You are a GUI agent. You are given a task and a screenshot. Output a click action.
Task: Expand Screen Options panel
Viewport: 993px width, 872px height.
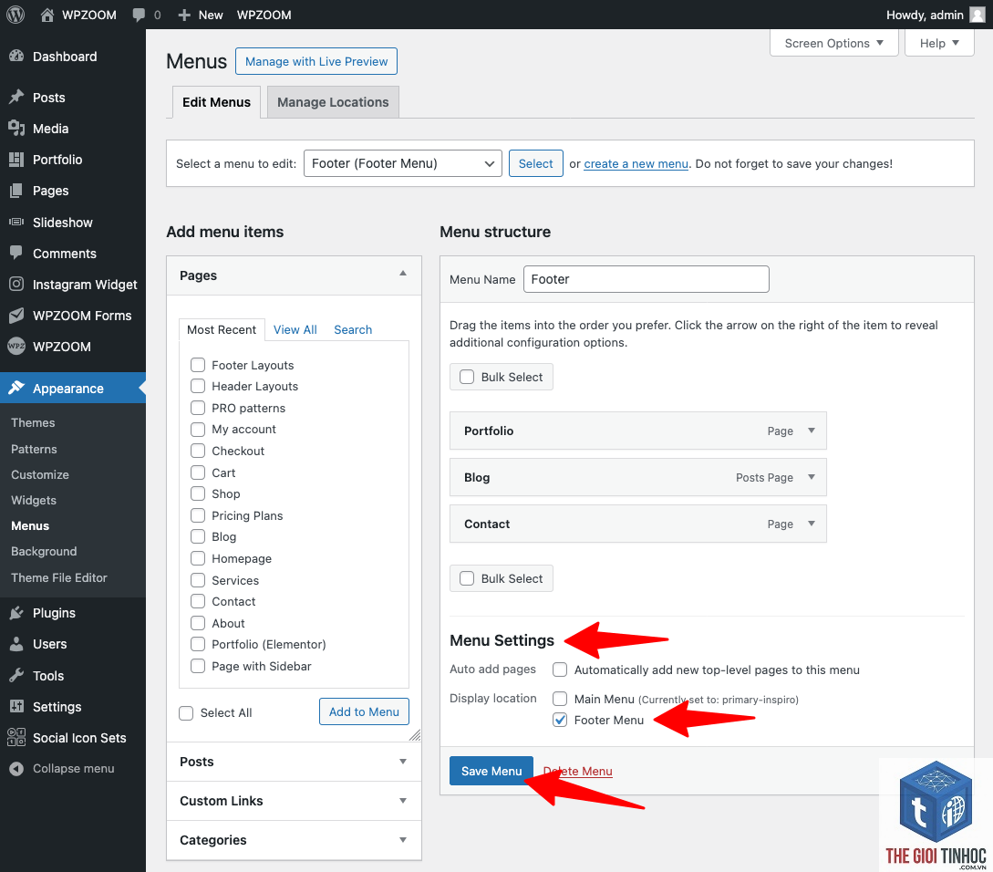tap(834, 43)
